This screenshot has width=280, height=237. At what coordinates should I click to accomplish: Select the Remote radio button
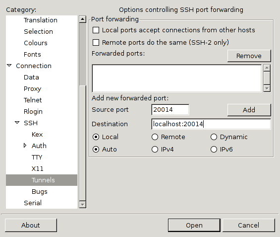155,137
